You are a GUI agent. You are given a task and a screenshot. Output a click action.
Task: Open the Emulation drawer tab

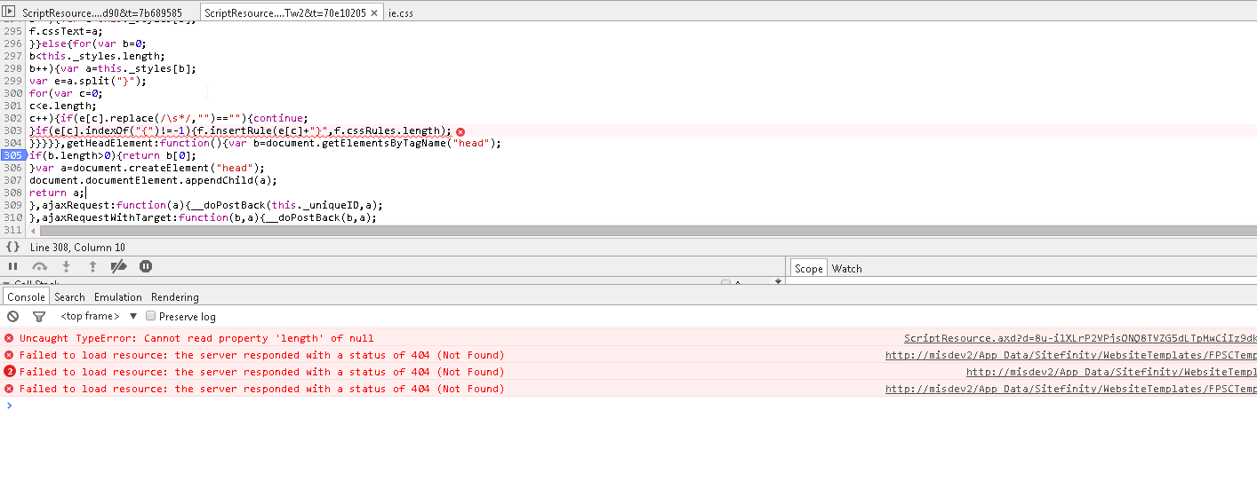[x=118, y=297]
